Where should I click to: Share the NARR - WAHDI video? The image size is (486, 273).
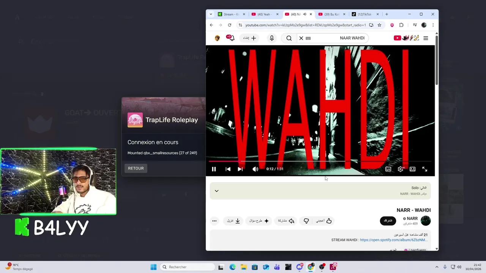click(x=286, y=221)
